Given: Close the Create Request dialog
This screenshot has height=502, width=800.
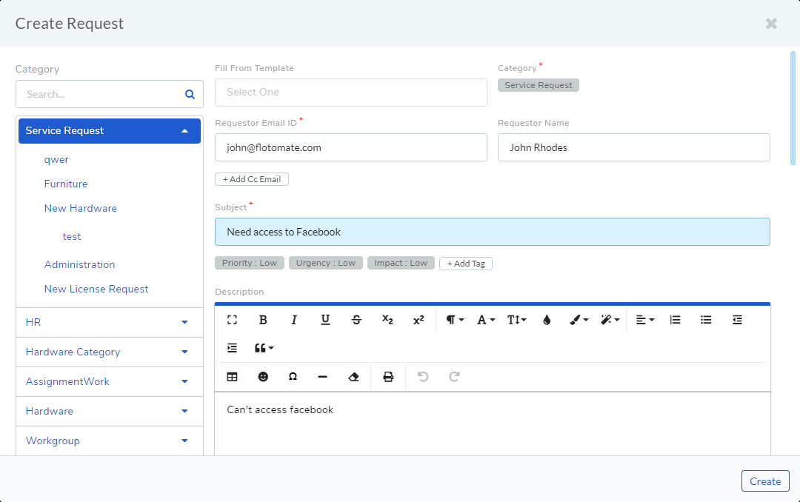Looking at the screenshot, I should click(771, 24).
